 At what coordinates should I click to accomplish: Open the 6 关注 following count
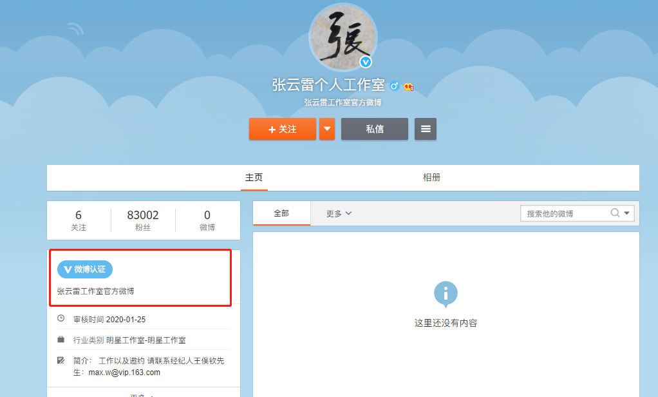coord(79,220)
